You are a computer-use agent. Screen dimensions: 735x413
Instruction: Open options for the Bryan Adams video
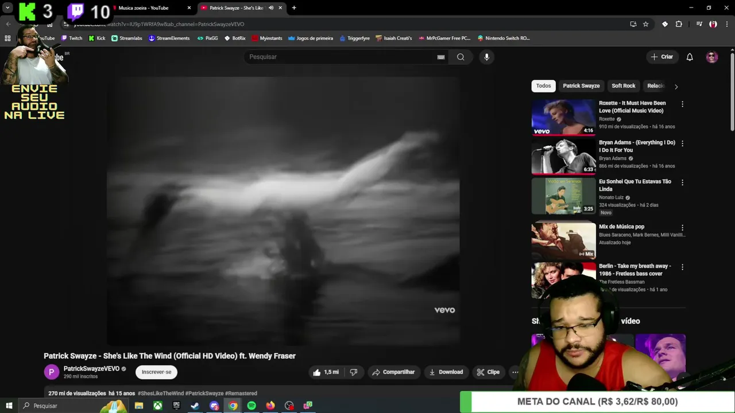click(682, 143)
